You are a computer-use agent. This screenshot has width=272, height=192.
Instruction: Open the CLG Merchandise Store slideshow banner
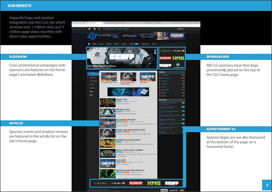click(x=122, y=58)
